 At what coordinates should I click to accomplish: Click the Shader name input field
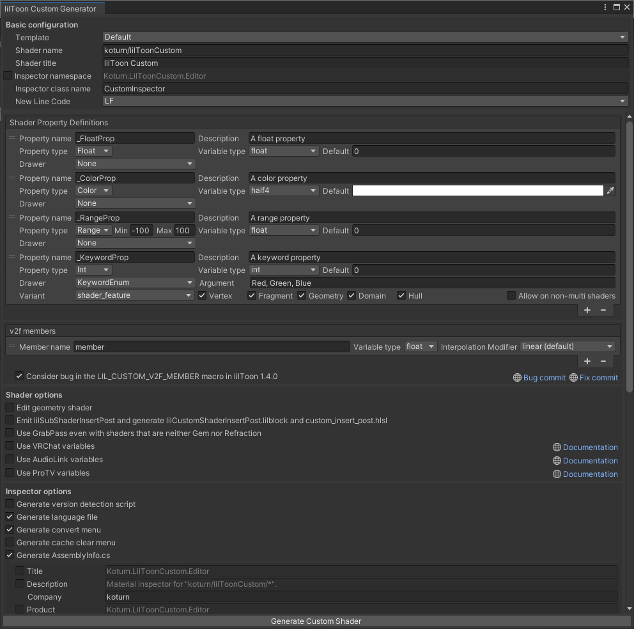coord(365,50)
